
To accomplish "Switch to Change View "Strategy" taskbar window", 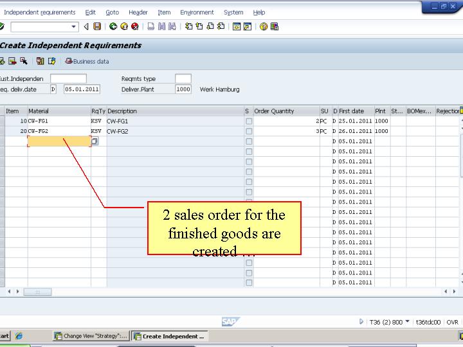I will click(x=91, y=336).
